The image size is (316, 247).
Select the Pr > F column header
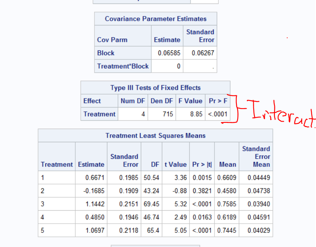(218, 101)
